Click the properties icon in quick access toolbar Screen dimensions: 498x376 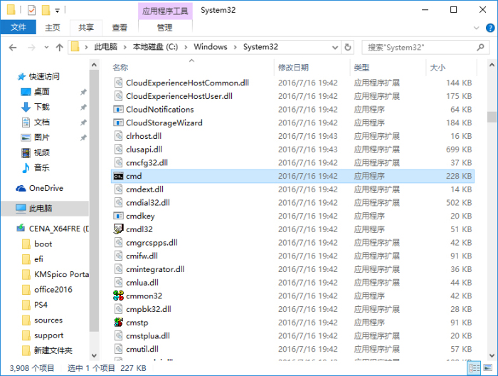pyautogui.click(x=32, y=10)
